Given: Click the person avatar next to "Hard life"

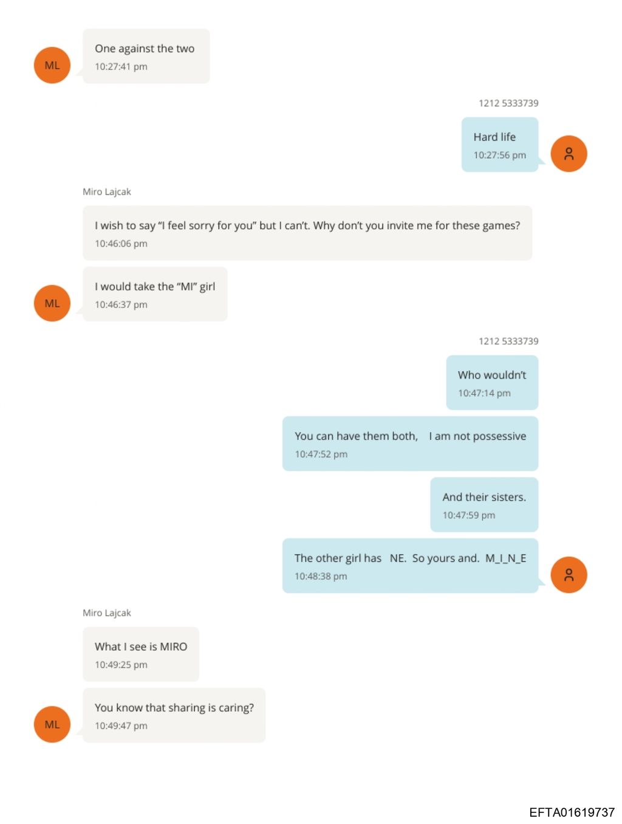Looking at the screenshot, I should 569,154.
